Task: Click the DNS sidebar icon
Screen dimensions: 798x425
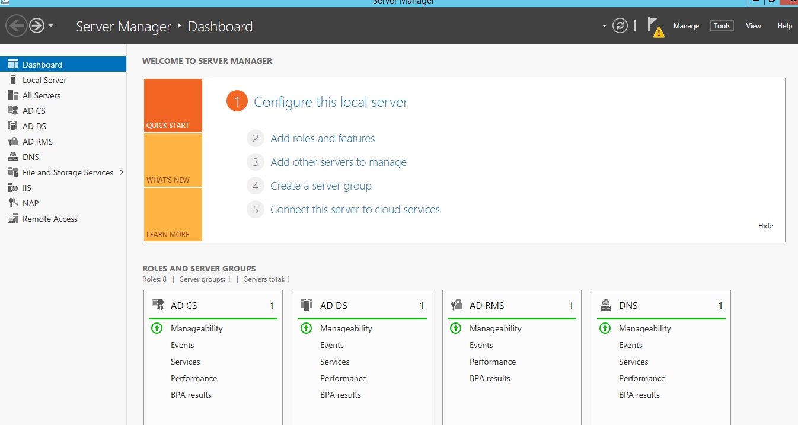Action: point(13,156)
